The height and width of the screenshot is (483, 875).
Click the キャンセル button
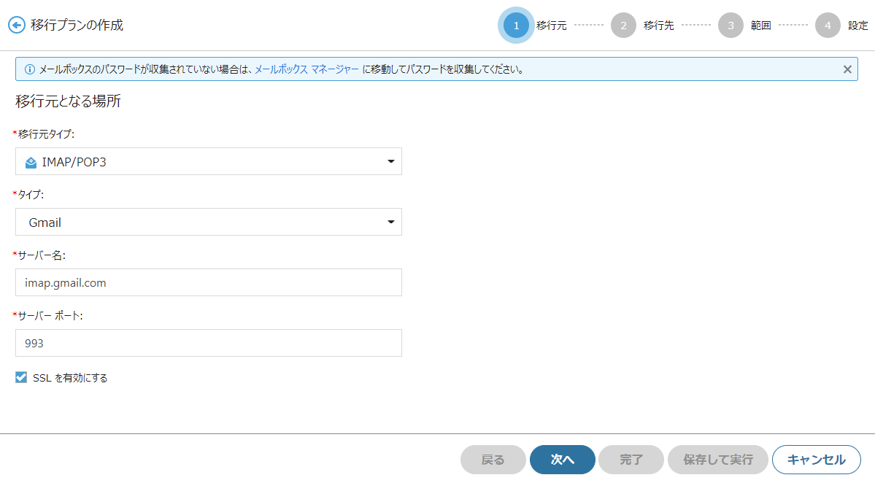pyautogui.click(x=817, y=460)
